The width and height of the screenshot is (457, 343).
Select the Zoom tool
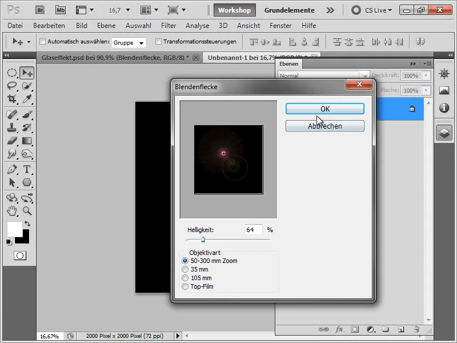27,210
